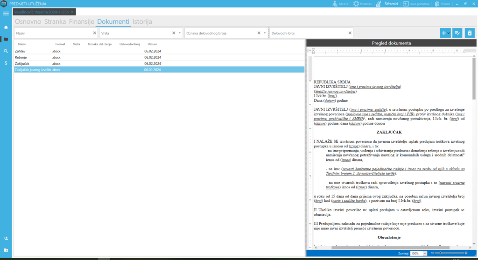
Task: Open the dollar sign finance icon
Action: (x=6, y=63)
